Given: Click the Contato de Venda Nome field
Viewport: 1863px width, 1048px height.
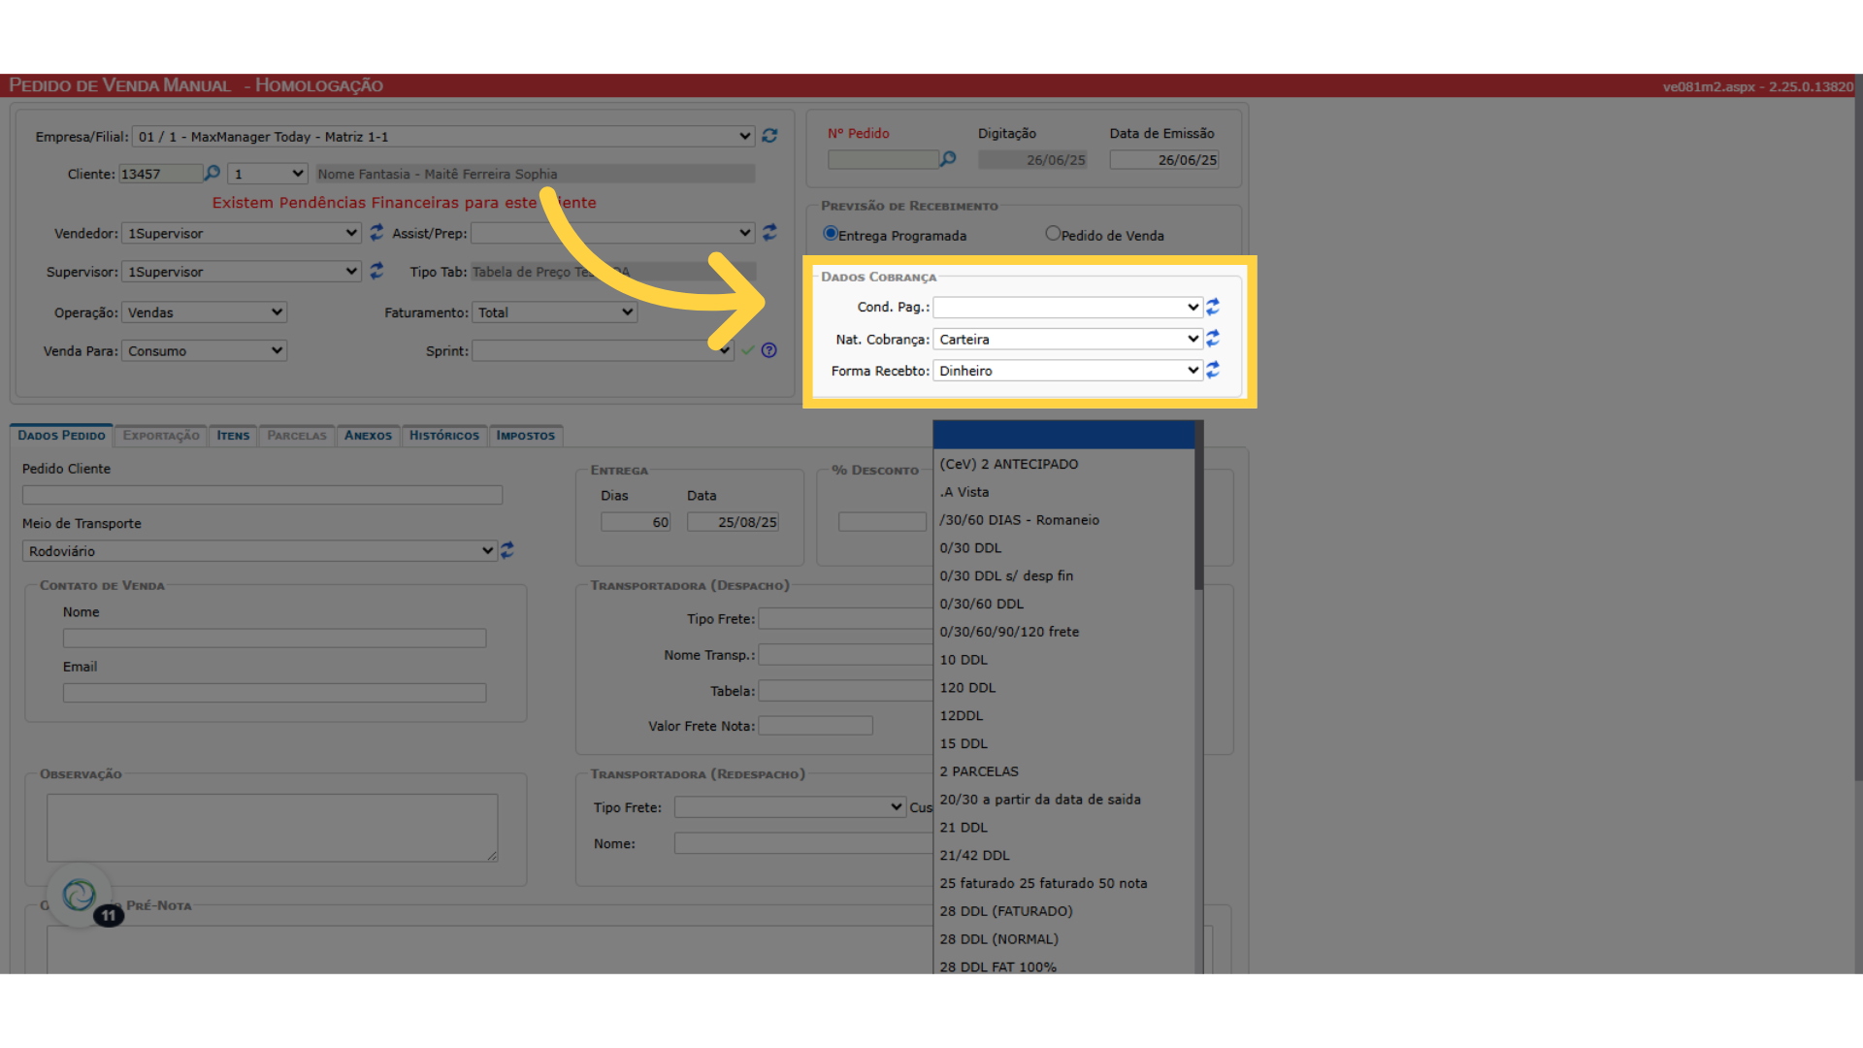Looking at the screenshot, I should point(275,639).
